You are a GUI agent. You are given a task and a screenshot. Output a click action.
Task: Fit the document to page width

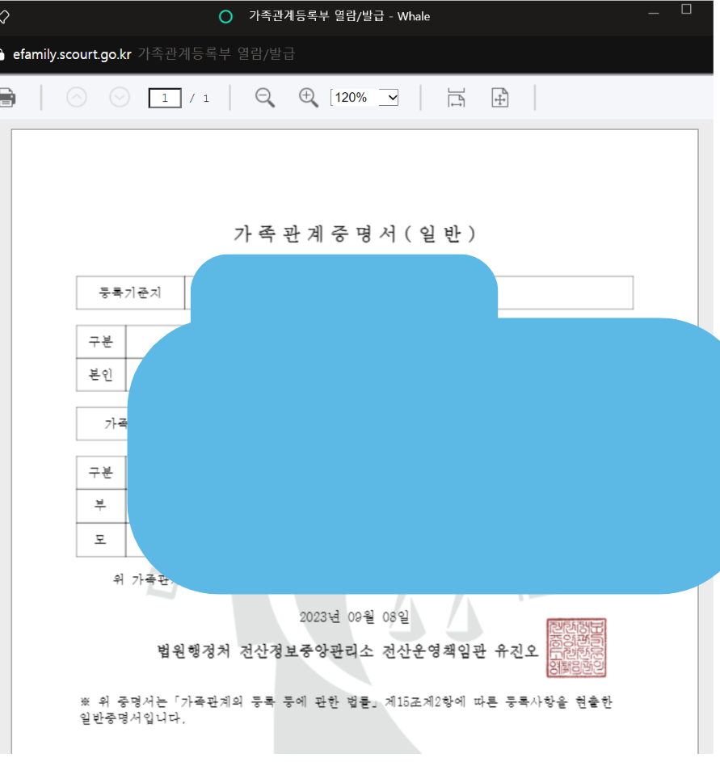455,98
